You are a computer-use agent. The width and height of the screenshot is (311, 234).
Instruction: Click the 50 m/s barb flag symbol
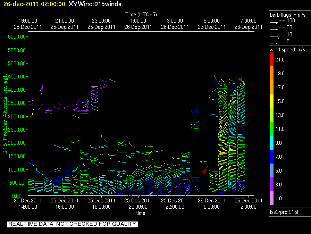(274, 30)
